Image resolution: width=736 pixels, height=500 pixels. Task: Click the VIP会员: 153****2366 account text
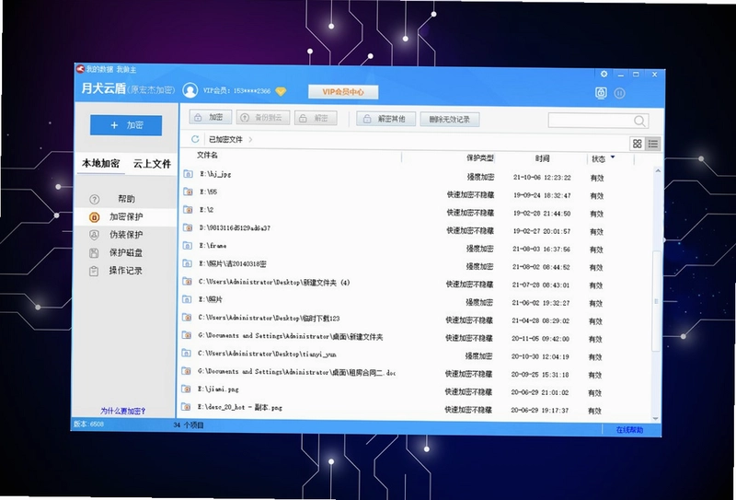236,90
